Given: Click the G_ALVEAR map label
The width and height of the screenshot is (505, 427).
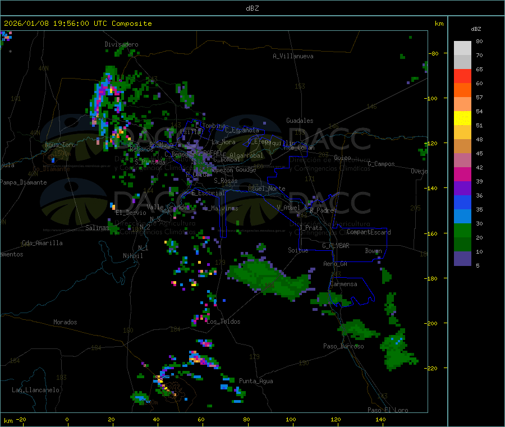Looking at the screenshot, I should click(x=336, y=246).
